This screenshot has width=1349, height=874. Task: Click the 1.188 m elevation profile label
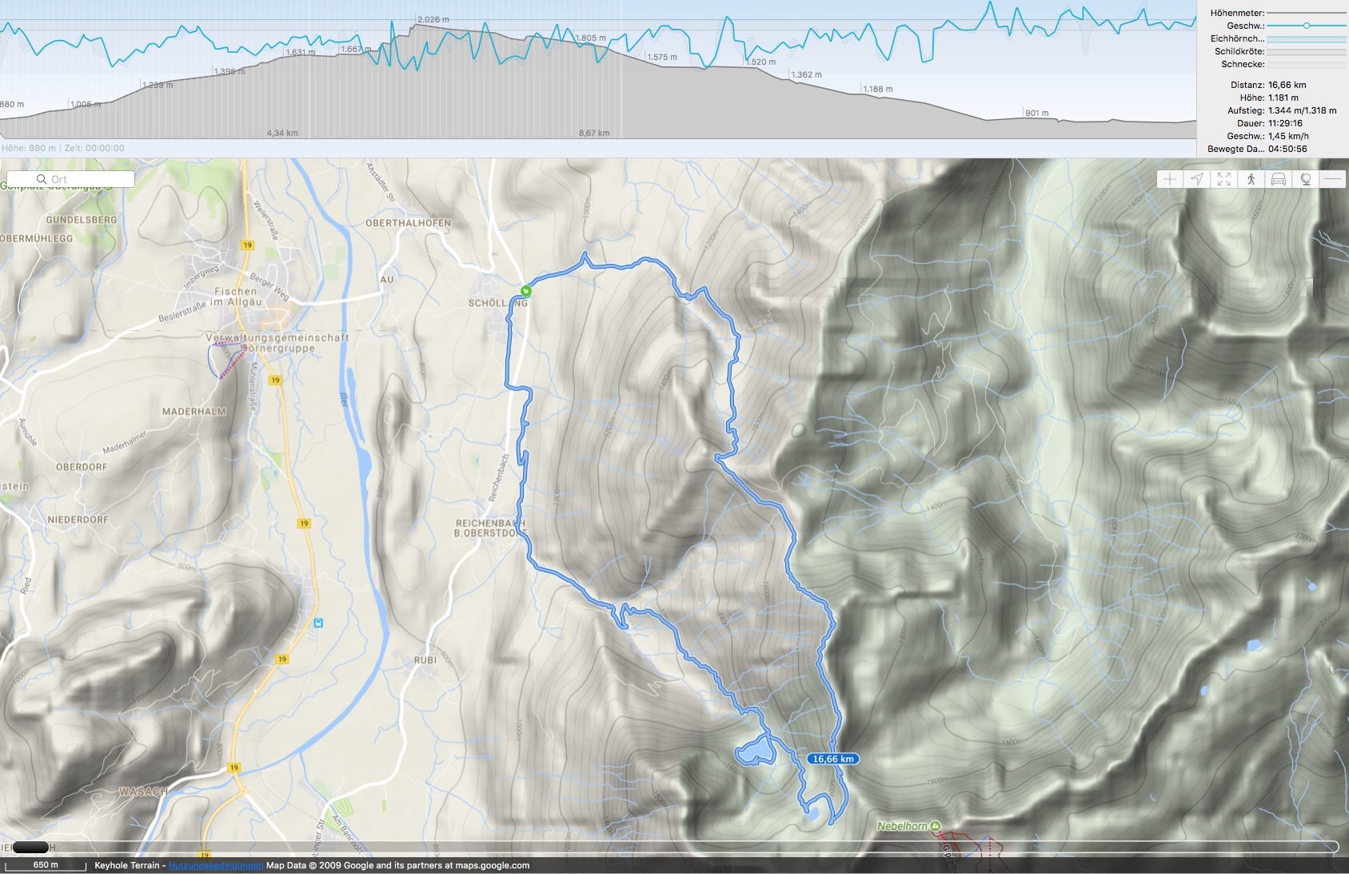pyautogui.click(x=878, y=89)
